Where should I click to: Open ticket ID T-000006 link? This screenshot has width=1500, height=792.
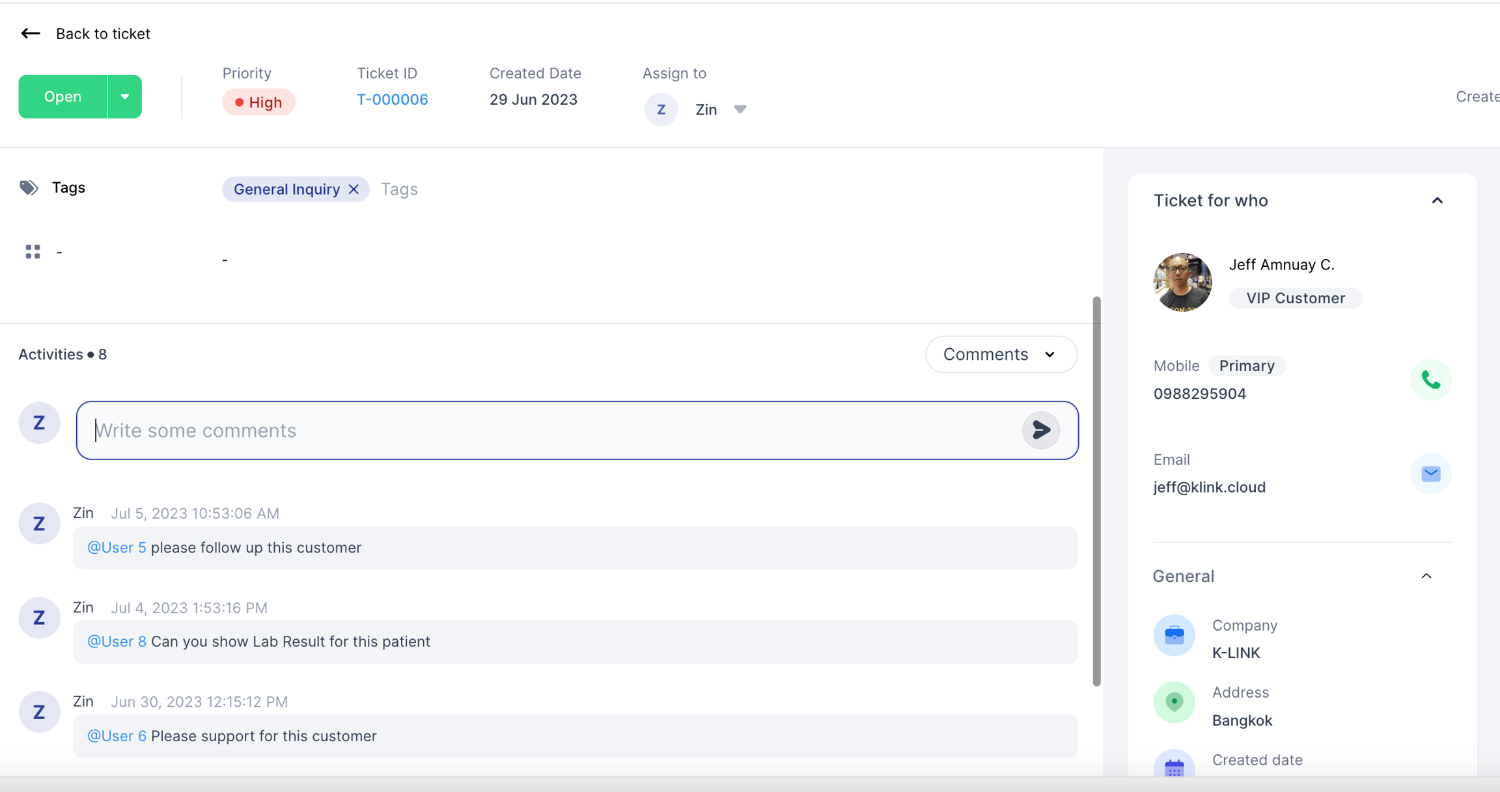click(x=392, y=100)
